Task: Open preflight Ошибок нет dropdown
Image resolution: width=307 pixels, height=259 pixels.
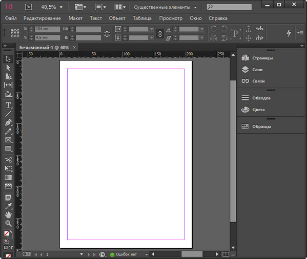Action: (x=147, y=254)
